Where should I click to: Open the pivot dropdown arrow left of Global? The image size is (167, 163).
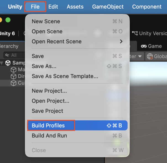point(140,56)
